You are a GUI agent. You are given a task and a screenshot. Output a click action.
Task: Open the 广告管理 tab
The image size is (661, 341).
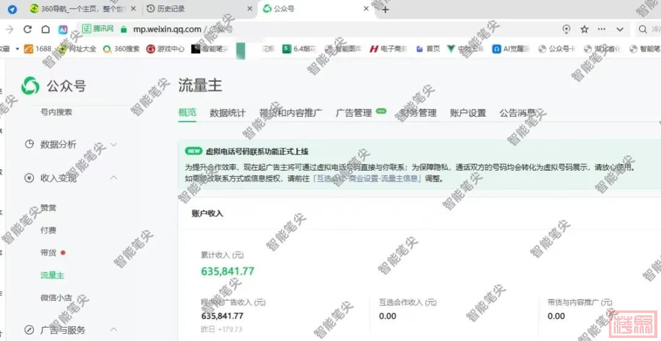(x=354, y=113)
